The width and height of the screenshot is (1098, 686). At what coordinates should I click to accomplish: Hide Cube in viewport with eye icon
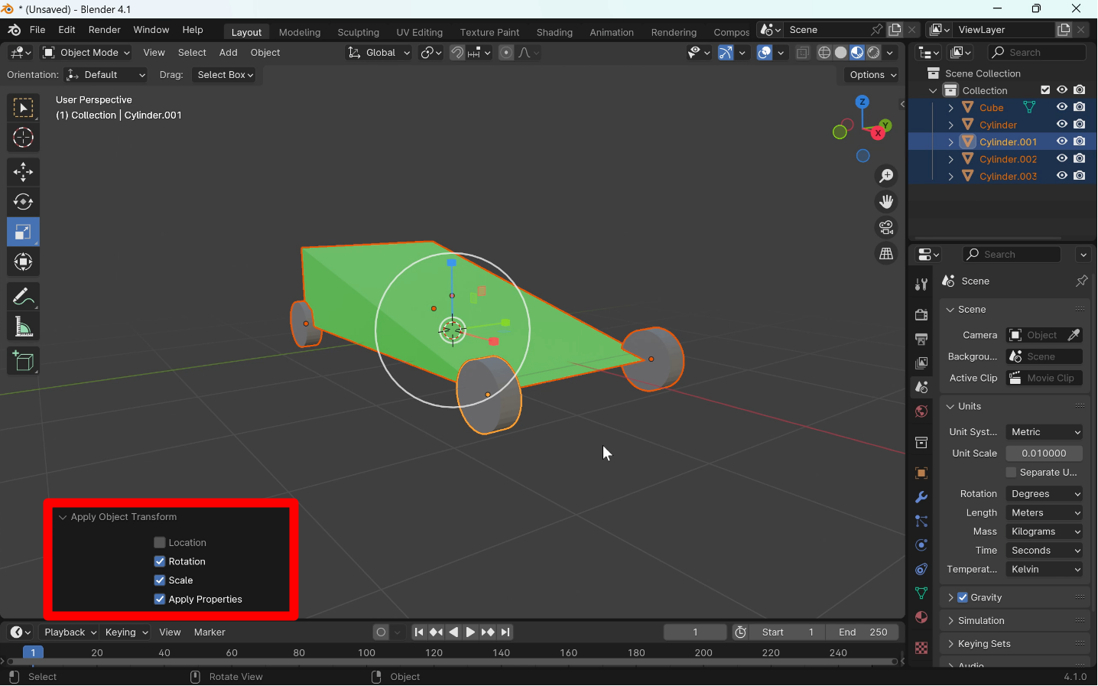[x=1062, y=107]
